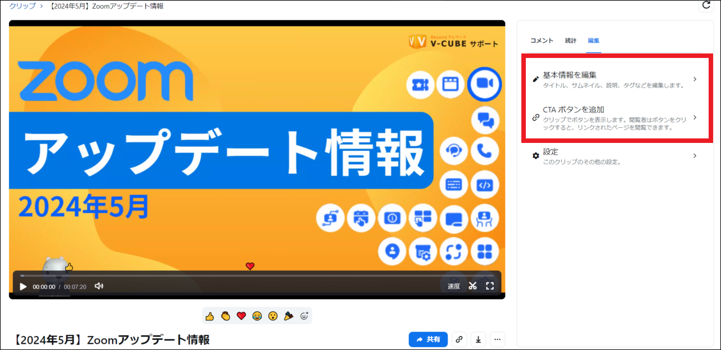721x350 pixels.
Task: React with the surprised face emoji
Action: (273, 316)
